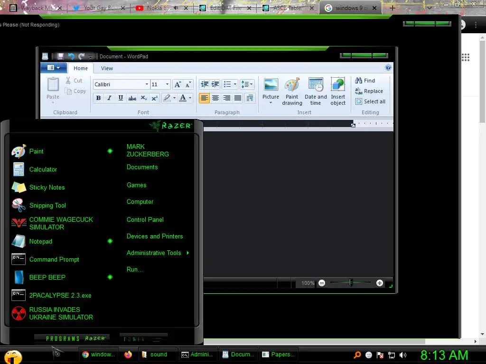Click Select all in Editing group
The width and height of the screenshot is (486, 364).
(x=370, y=101)
